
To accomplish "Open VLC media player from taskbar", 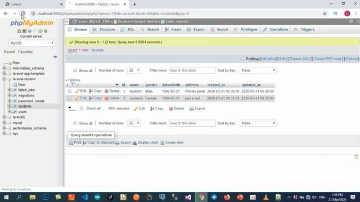I will point(266,197).
